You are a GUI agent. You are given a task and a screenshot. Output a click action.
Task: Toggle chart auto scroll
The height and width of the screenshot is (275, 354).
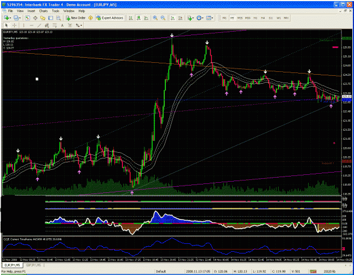(173, 18)
